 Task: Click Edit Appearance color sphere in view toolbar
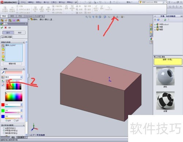[114, 17]
